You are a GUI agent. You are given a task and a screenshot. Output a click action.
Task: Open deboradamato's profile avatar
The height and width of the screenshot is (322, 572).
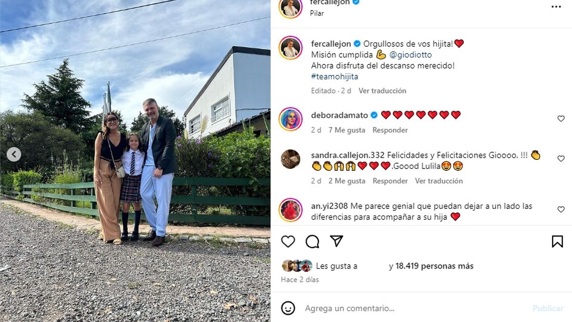[291, 119]
